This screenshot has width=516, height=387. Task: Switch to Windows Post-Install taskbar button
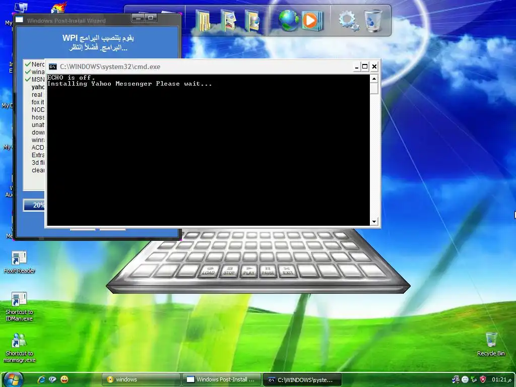point(222,379)
